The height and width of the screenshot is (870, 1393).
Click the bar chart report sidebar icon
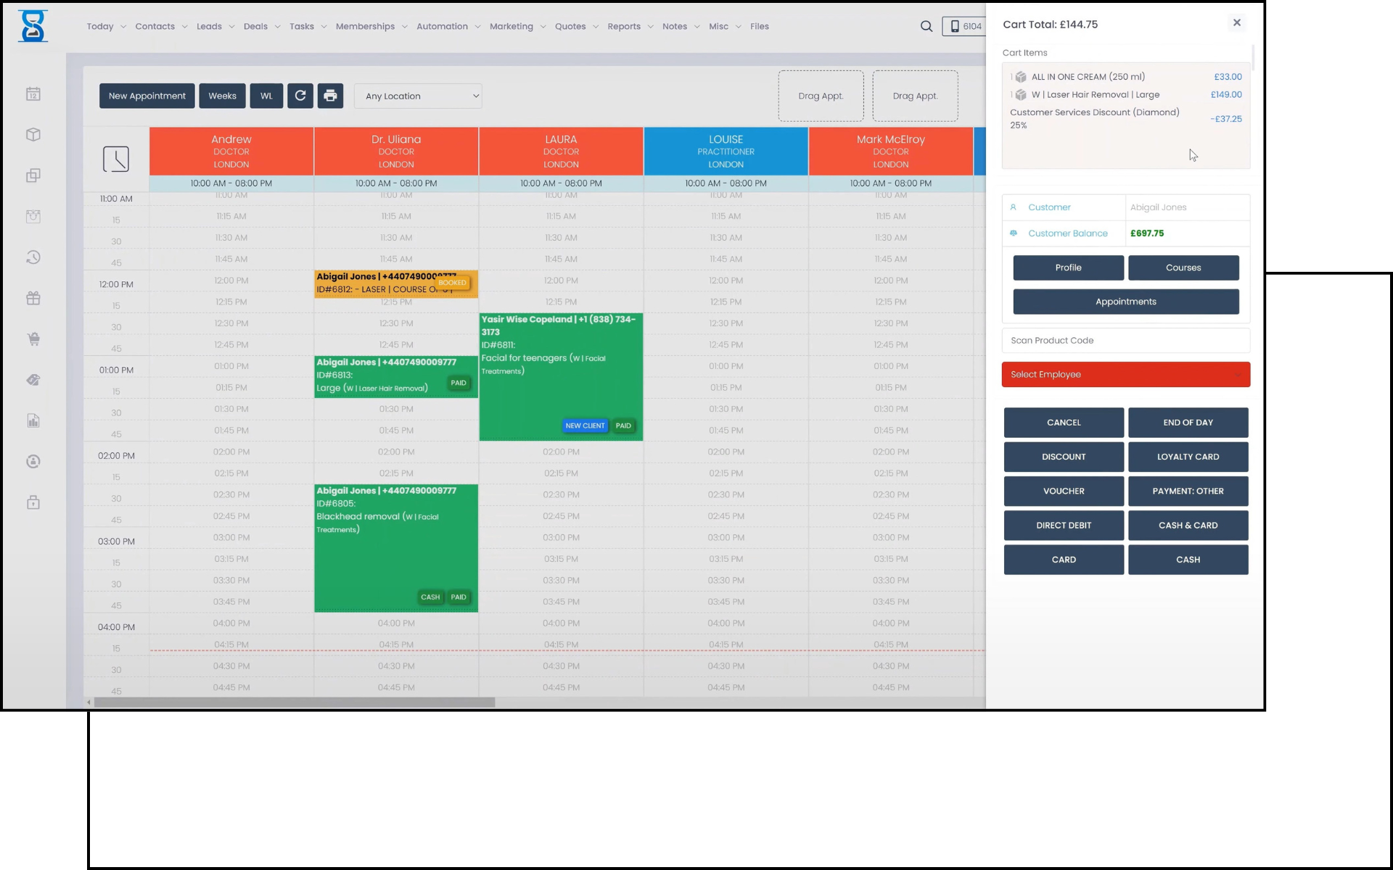(33, 420)
